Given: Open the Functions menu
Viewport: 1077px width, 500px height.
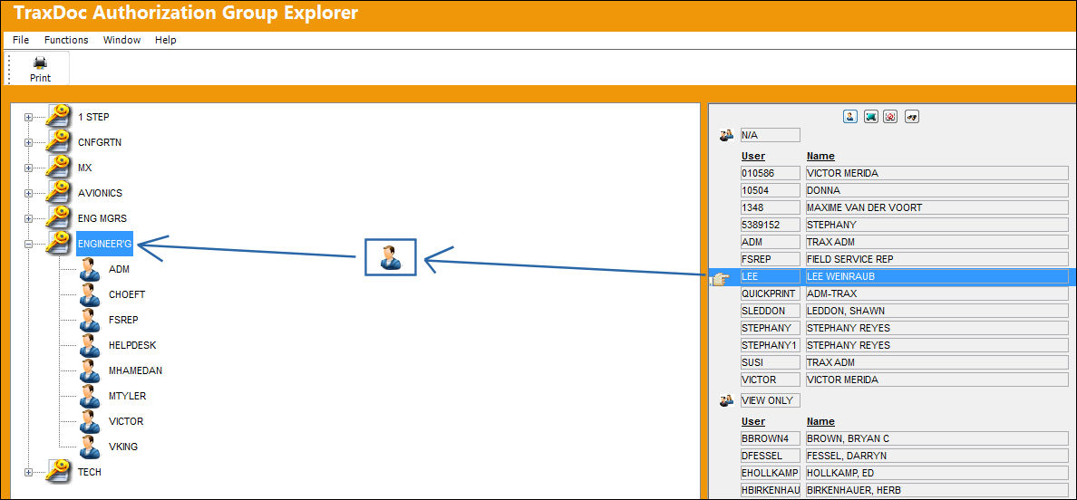Looking at the screenshot, I should [66, 40].
